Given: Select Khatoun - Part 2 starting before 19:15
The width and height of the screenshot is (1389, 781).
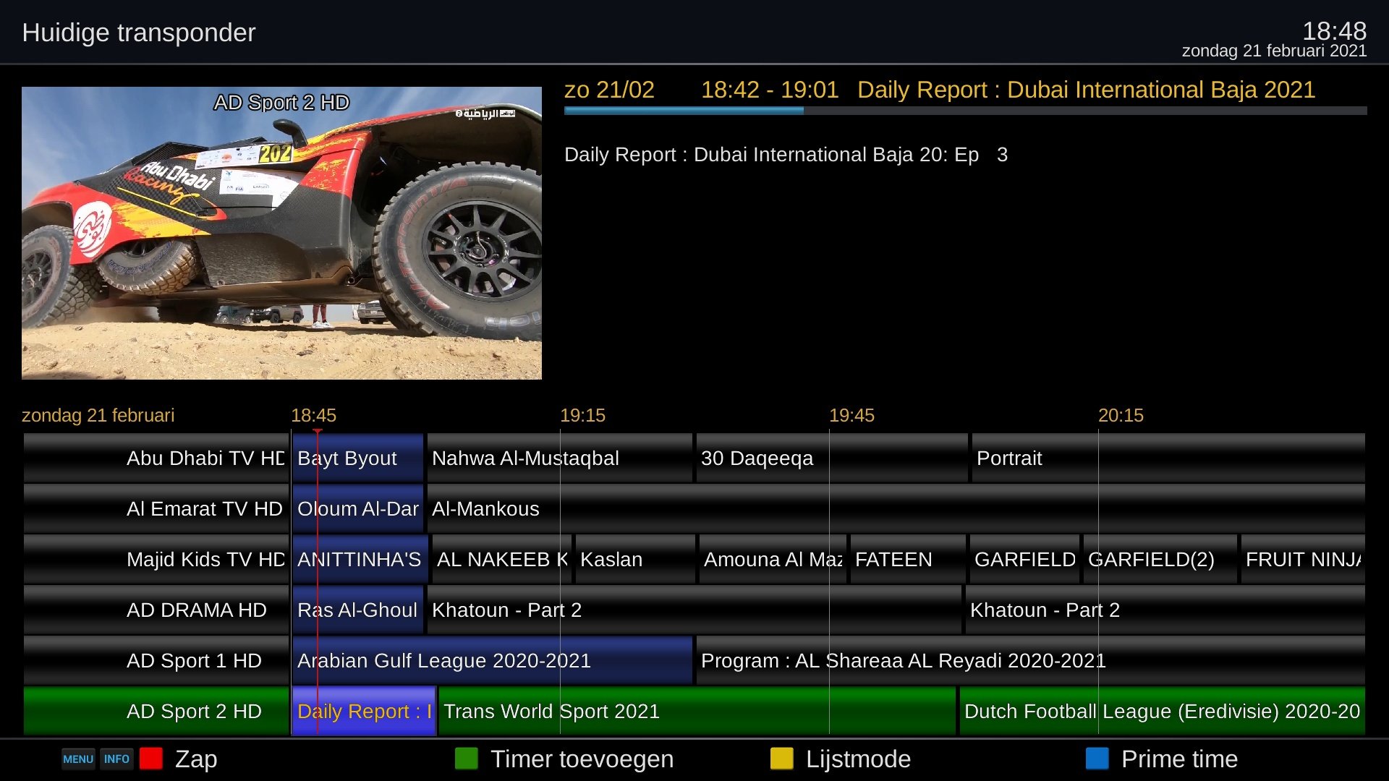Looking at the screenshot, I should [x=694, y=610].
